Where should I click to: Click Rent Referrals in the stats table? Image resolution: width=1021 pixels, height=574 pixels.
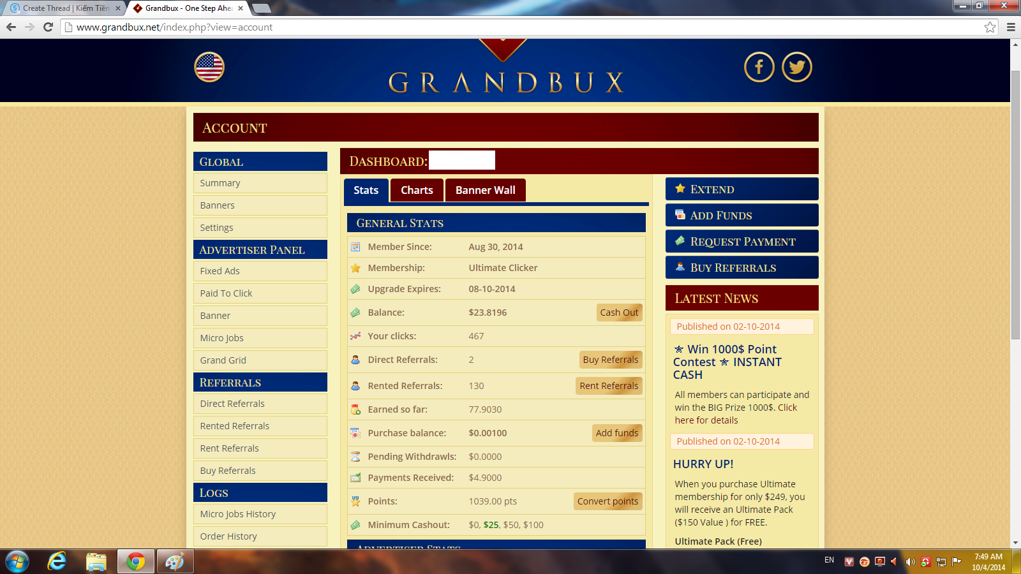click(x=609, y=386)
